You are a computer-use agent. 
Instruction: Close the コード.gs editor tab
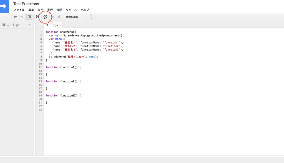60,25
